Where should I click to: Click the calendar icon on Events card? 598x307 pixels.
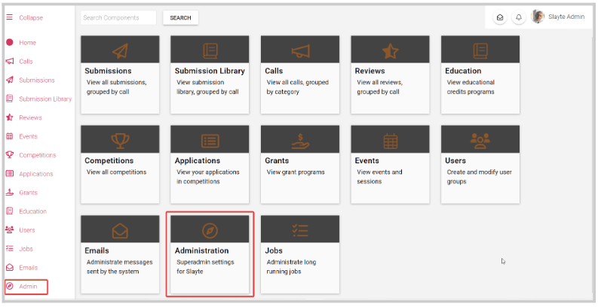390,141
